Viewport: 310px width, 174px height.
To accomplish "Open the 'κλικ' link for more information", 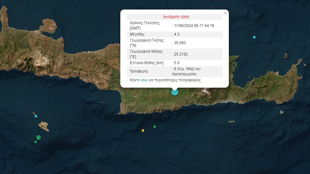I will [144, 80].
